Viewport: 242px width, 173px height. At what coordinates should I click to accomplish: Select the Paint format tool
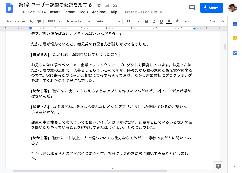point(38,21)
